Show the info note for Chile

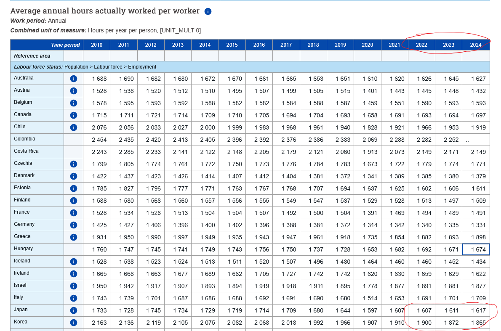pyautogui.click(x=74, y=127)
